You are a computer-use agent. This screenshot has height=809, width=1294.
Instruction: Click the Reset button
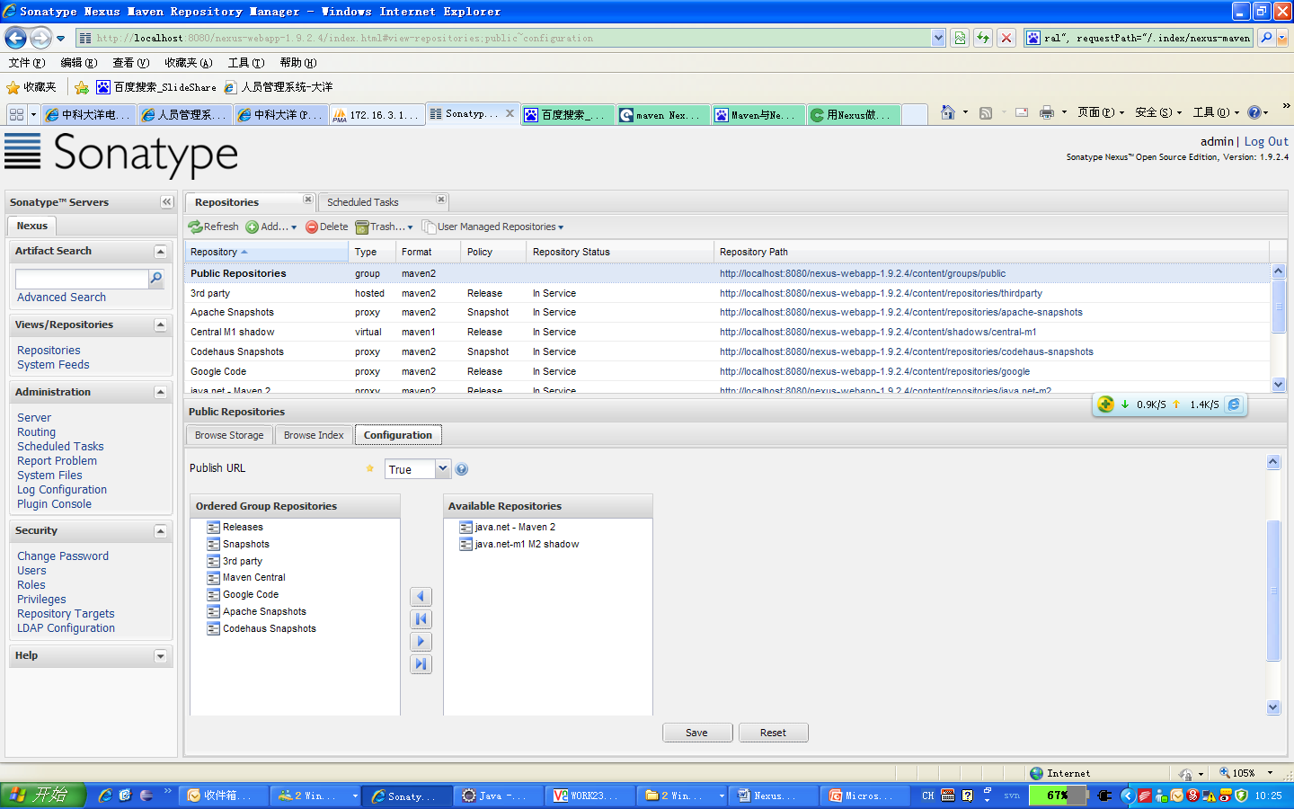coord(773,733)
